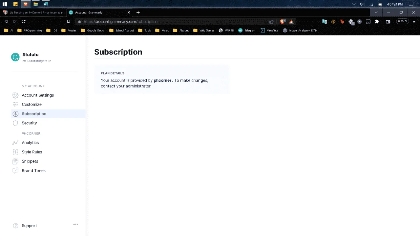The height and width of the screenshot is (236, 420).
Task: Click the share icon in the address bar
Action: (x=271, y=22)
